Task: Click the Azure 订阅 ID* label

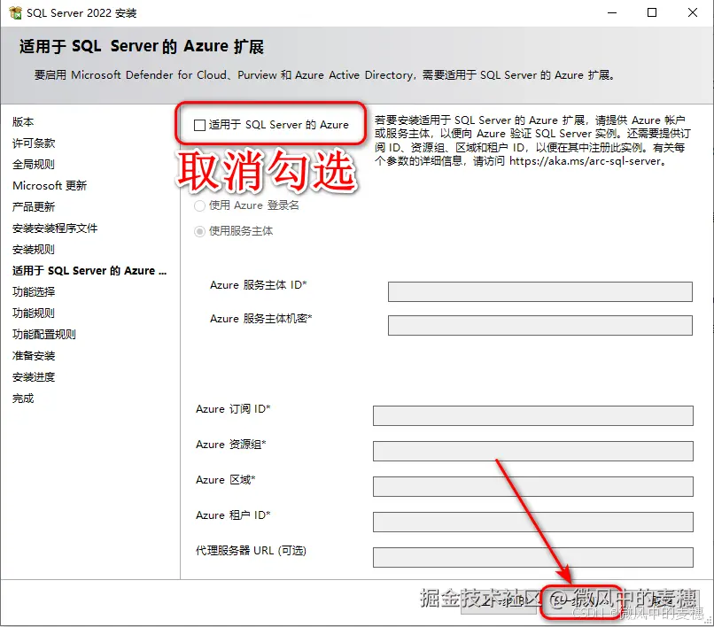Action: pyautogui.click(x=233, y=409)
